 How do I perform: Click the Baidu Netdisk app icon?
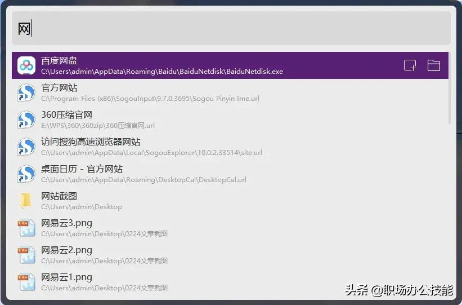coord(26,65)
